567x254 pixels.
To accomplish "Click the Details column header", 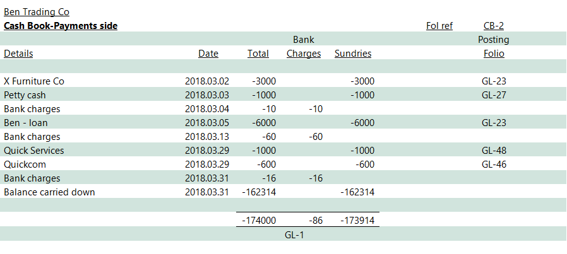I will (18, 54).
